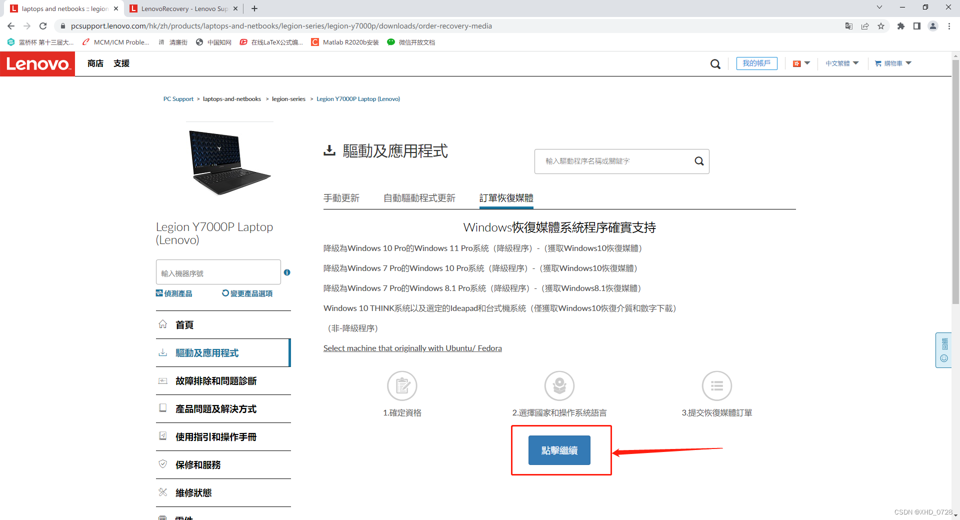The height and width of the screenshot is (520, 960).
Task: Click the Legion Y7000P laptop image
Action: tap(229, 162)
